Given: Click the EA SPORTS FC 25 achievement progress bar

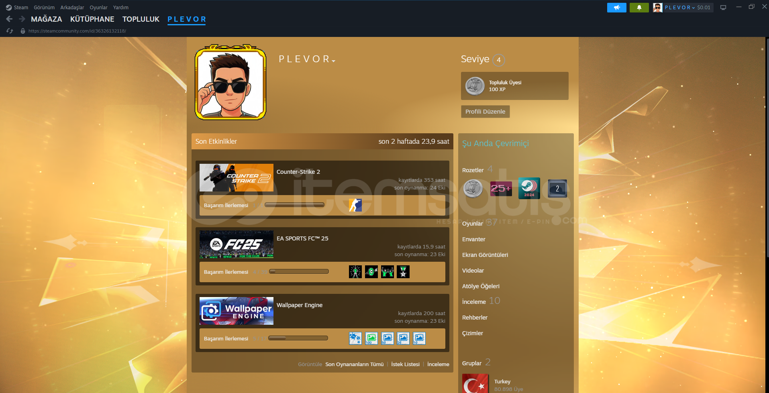Looking at the screenshot, I should [299, 272].
